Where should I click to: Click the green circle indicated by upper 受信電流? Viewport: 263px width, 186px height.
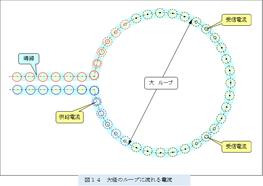(x=206, y=28)
